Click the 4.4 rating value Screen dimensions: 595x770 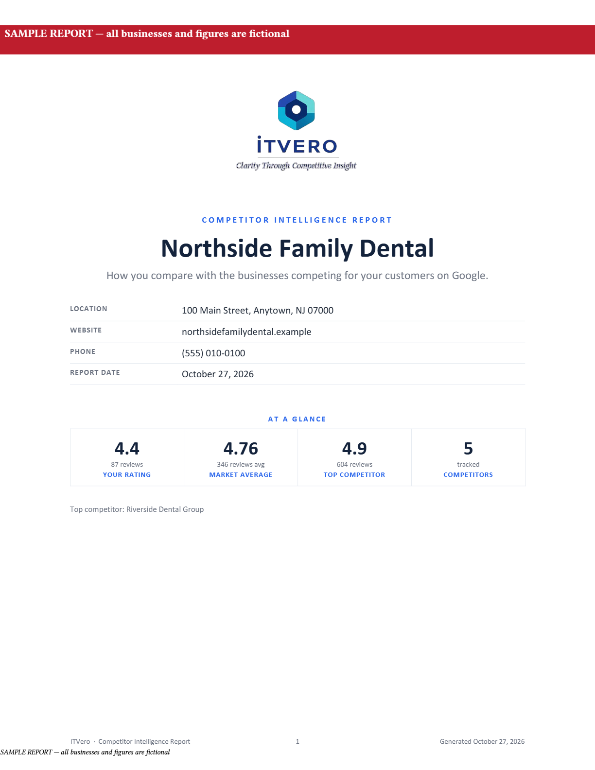coord(127,448)
